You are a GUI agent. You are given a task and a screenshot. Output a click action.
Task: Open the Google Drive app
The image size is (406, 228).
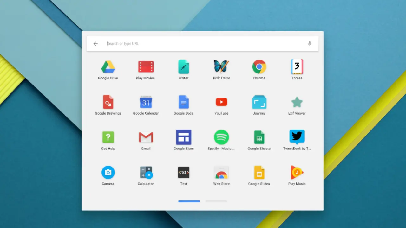(108, 67)
